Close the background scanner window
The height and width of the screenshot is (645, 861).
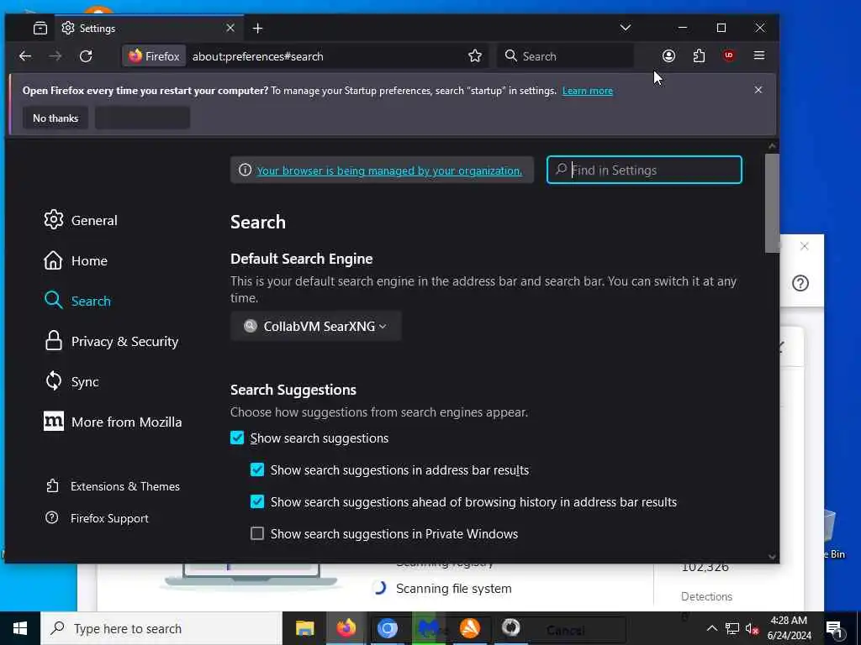pyautogui.click(x=805, y=246)
